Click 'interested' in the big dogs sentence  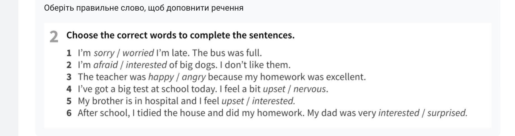pyautogui.click(x=146, y=65)
